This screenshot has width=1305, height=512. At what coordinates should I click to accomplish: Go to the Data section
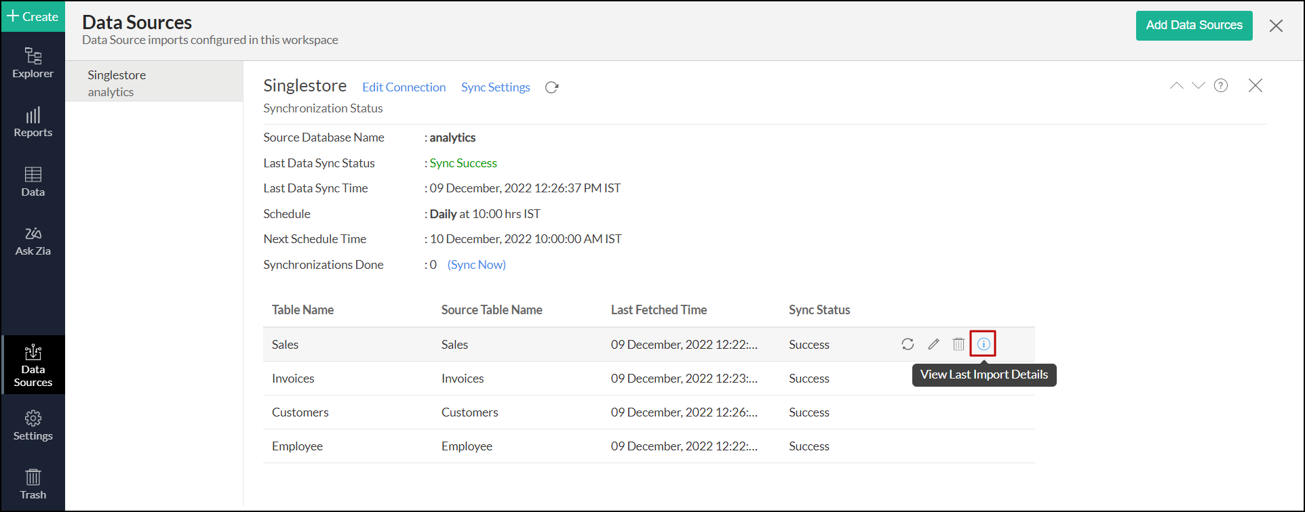[33, 182]
